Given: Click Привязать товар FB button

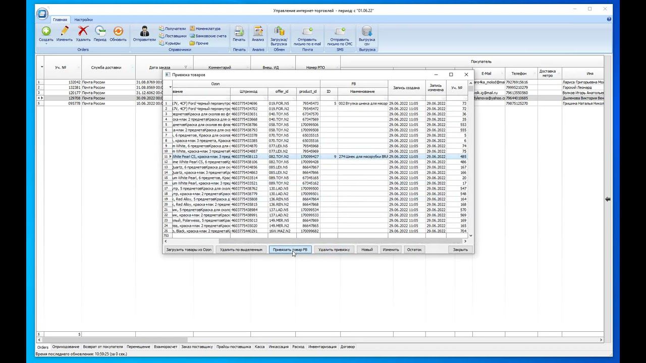Looking at the screenshot, I should pos(290,250).
